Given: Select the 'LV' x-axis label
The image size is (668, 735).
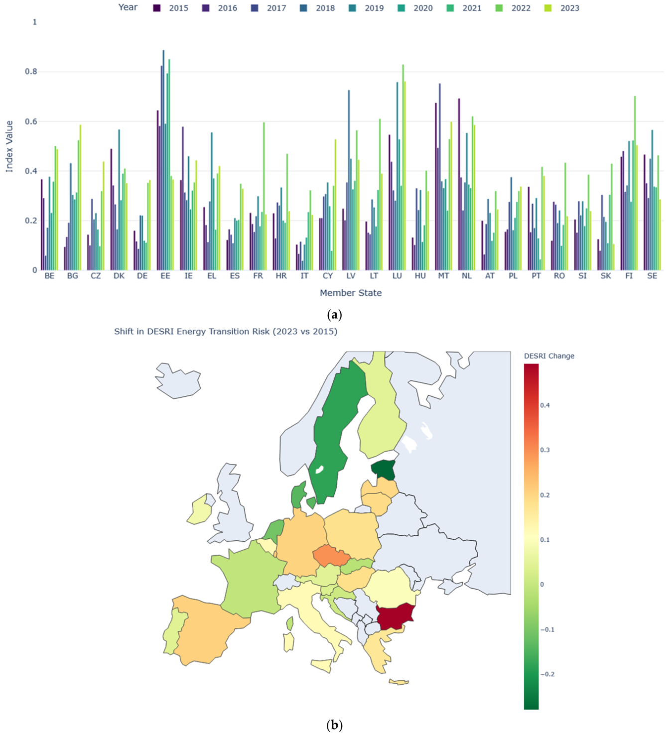Looking at the screenshot, I should (x=351, y=276).
